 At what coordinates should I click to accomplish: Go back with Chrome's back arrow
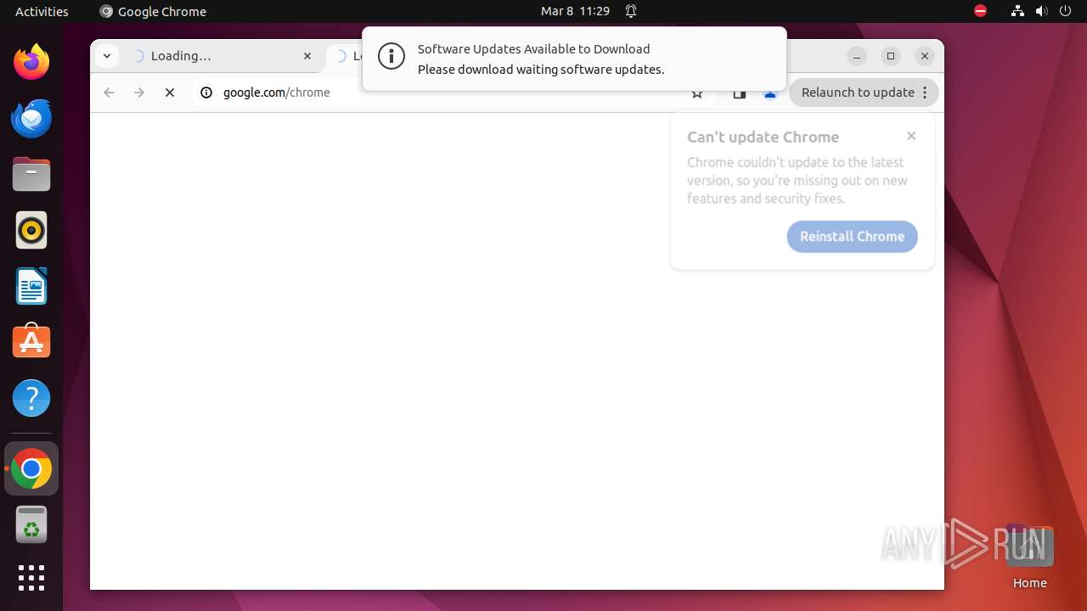109,92
